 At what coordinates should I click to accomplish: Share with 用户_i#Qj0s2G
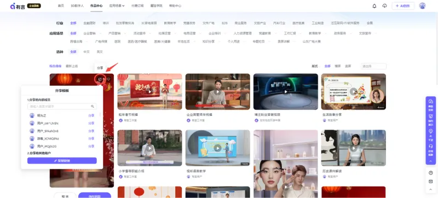91,146
